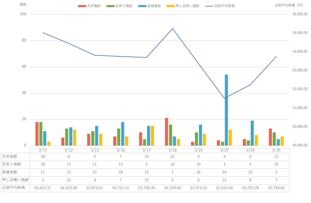Click the green 空売り指数 legend swatch

[111, 6]
